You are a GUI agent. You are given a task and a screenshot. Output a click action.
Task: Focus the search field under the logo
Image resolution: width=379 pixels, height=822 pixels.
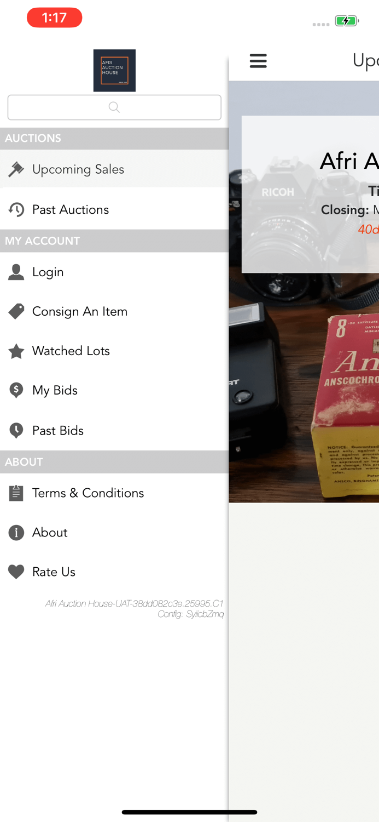(114, 107)
